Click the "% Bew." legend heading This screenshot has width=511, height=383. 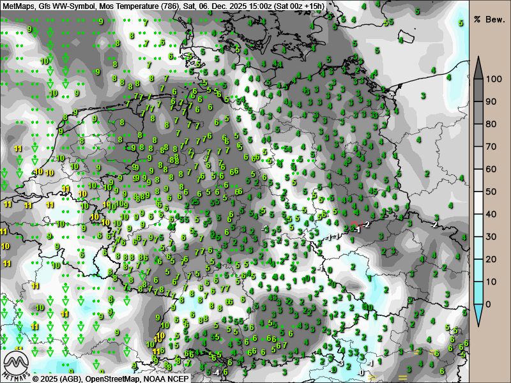pos(489,19)
